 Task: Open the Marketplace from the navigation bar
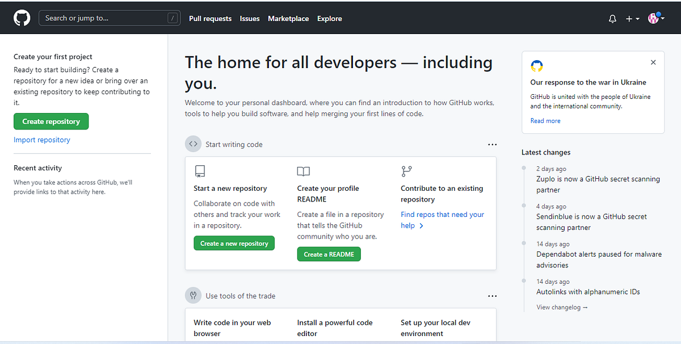(x=288, y=18)
